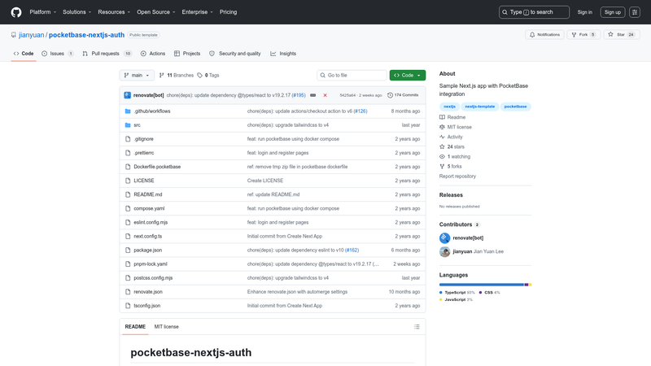The width and height of the screenshot is (651, 366).
Task: Open postcss.config.mjs file
Action: 153,278
